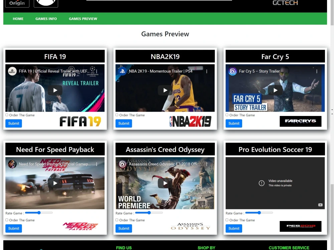
Task: Click the FIND US footer heading
Action: coord(124,248)
